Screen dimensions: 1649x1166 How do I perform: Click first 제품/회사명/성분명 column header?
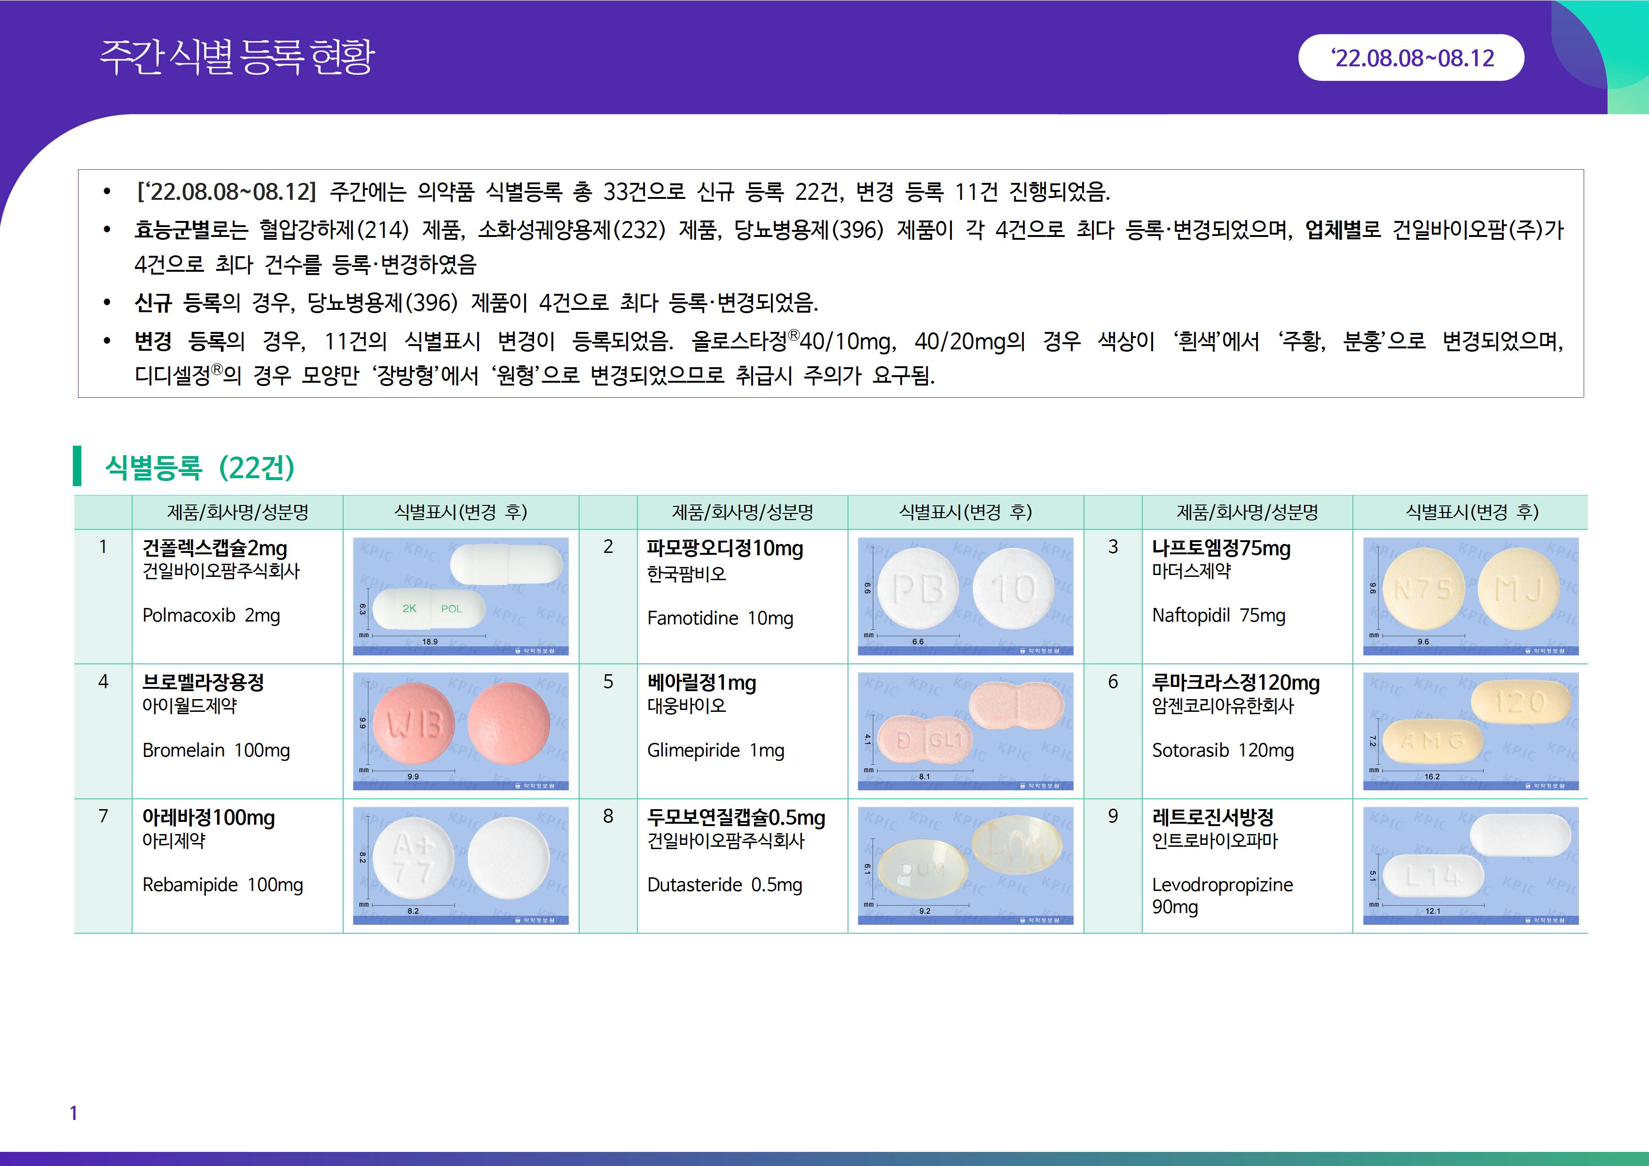tap(237, 512)
